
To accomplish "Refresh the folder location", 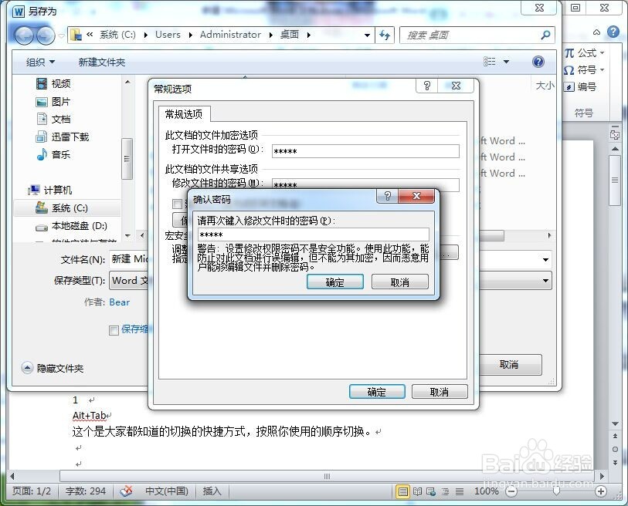I will pos(385,35).
